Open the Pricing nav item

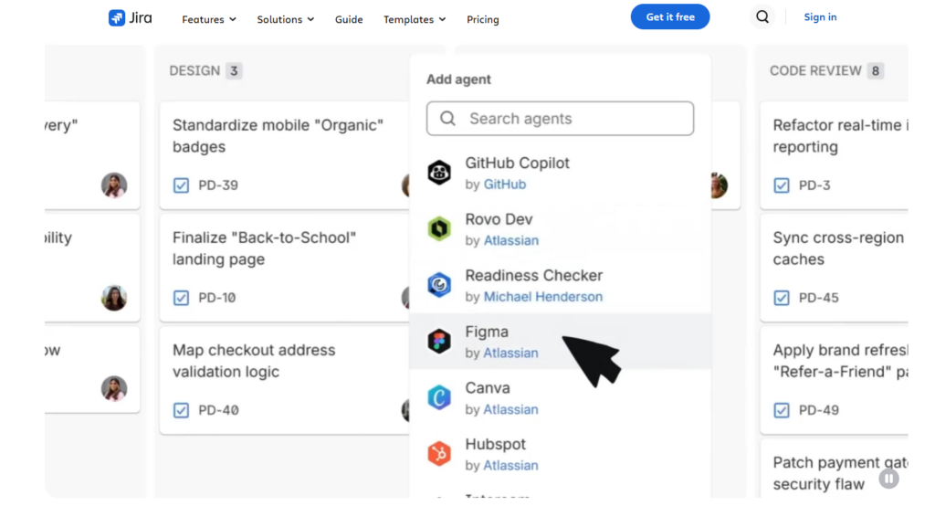click(483, 20)
